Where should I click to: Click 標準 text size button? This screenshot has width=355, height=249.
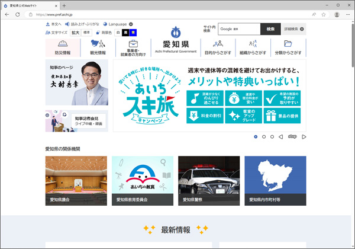pyautogui.click(x=86, y=33)
